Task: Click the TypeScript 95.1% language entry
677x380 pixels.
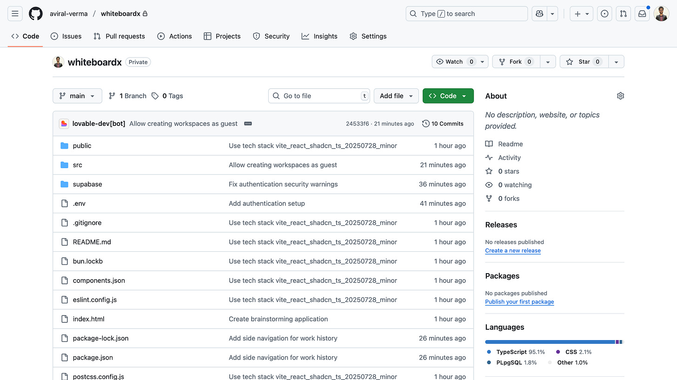Action: coord(516,352)
